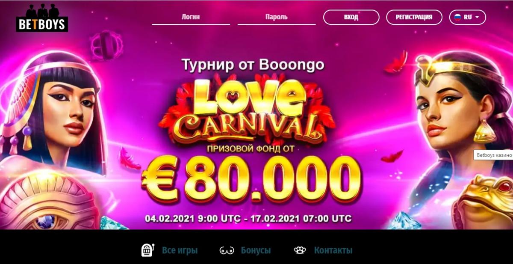
Task: Focus the Пароль input field
Action: pos(277,18)
